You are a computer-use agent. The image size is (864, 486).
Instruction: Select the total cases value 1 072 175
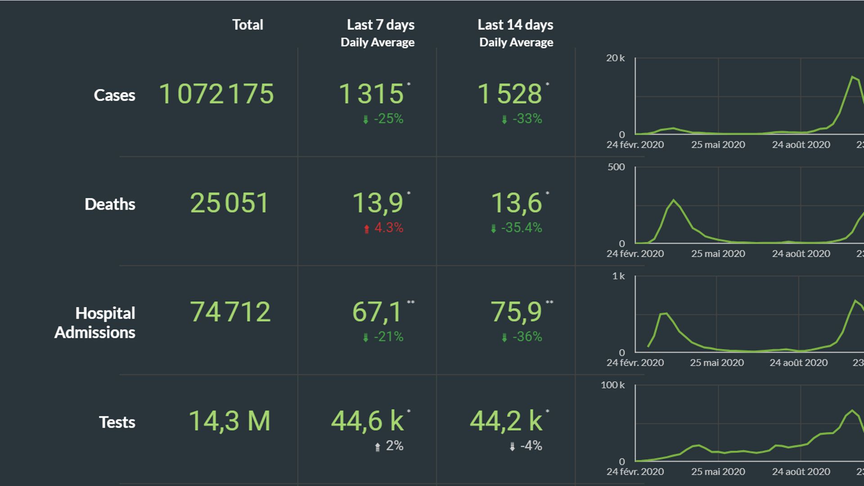click(x=216, y=94)
